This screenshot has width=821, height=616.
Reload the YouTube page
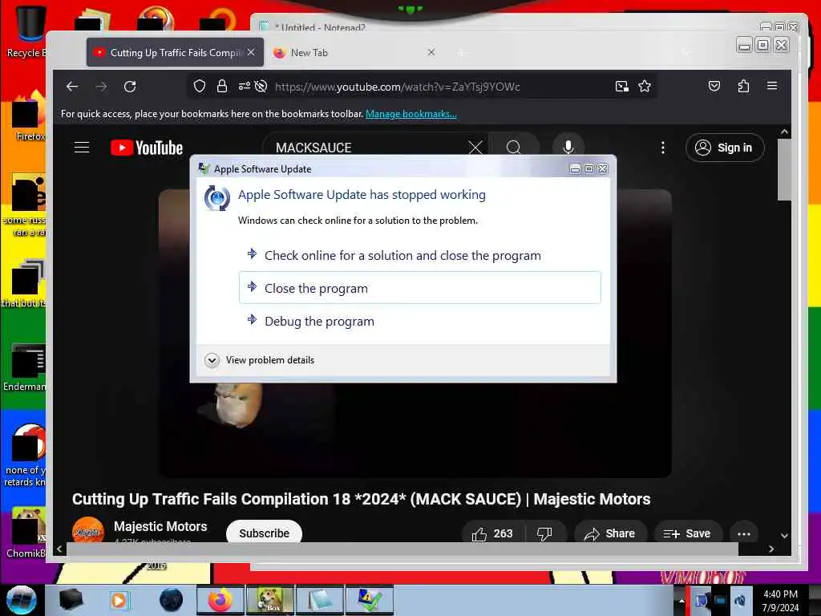(x=130, y=87)
